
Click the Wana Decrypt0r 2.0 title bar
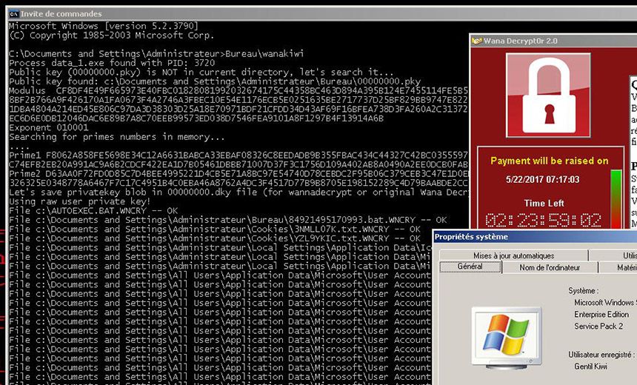click(x=554, y=41)
